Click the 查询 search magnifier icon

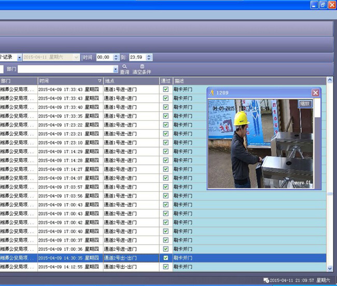coord(124,66)
